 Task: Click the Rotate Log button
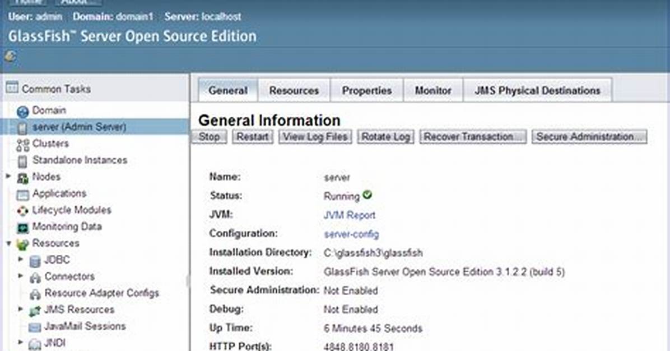385,137
